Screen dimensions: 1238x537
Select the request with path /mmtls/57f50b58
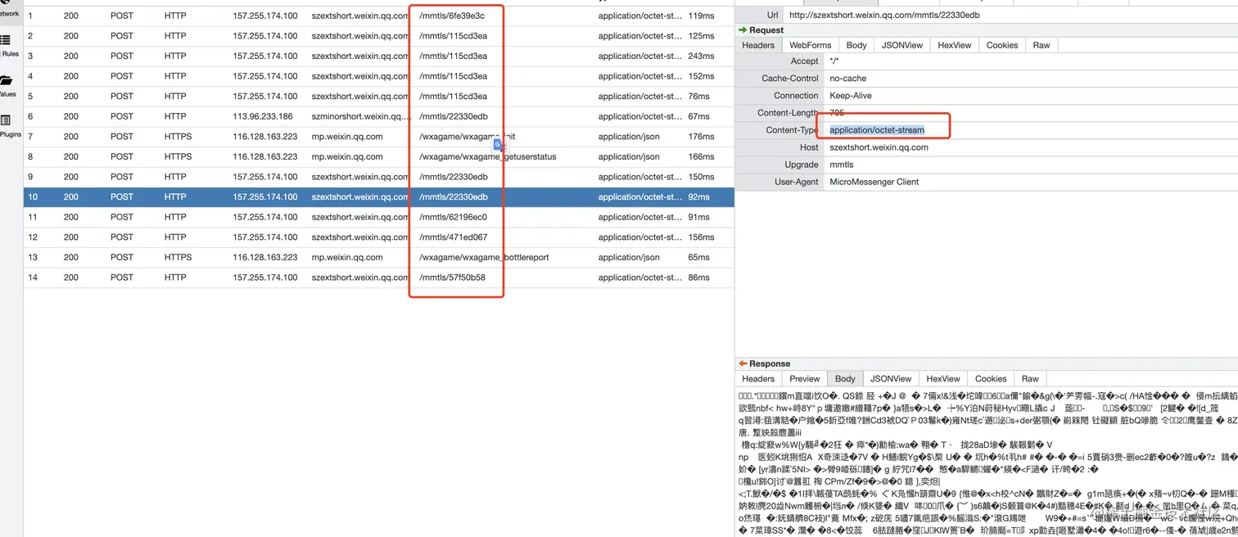379,278
